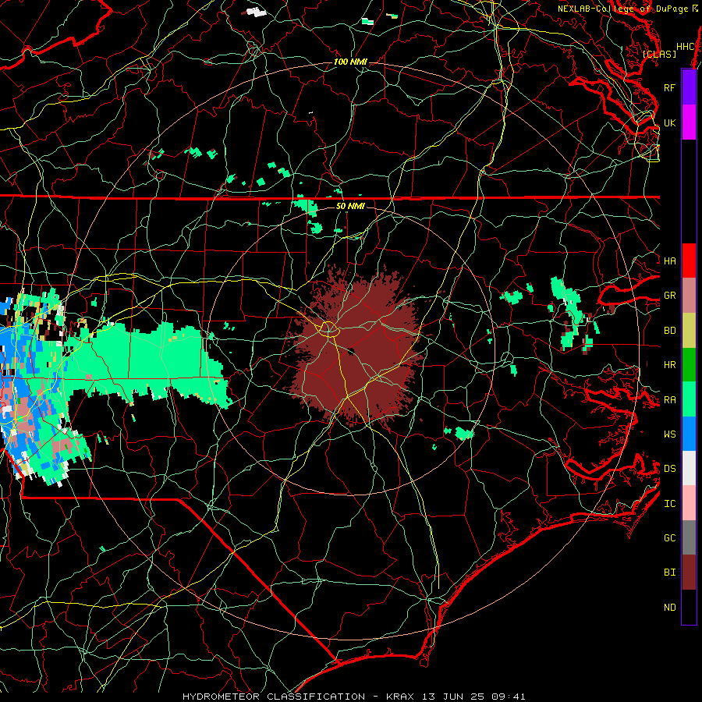Click the 'DS' legend label
The image size is (702, 702).
669,468
